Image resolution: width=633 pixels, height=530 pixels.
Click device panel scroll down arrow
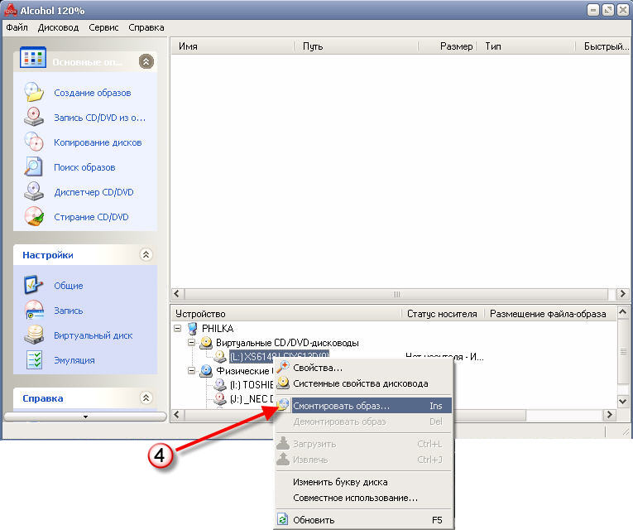tap(623, 402)
